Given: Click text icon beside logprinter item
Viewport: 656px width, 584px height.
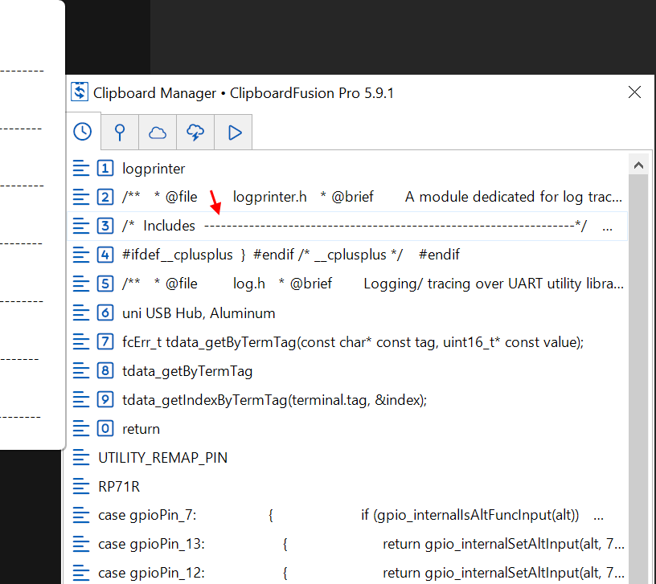Looking at the screenshot, I should 81,169.
